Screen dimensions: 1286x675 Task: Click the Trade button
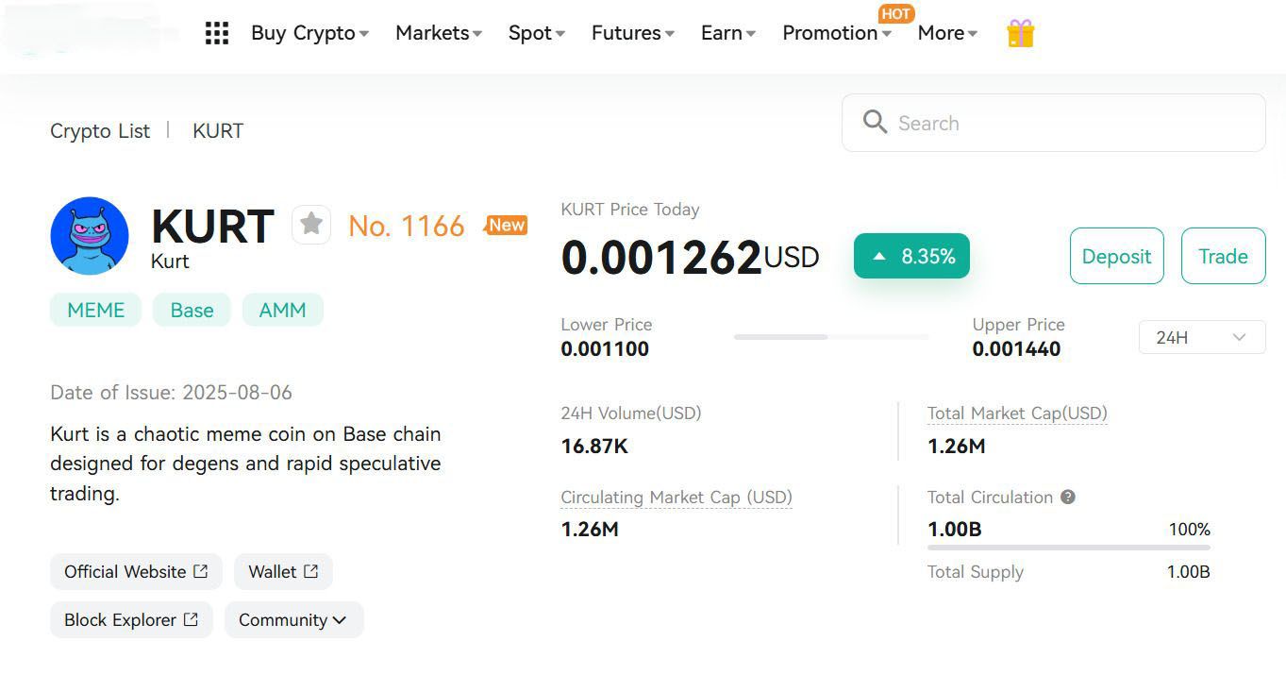click(x=1223, y=256)
